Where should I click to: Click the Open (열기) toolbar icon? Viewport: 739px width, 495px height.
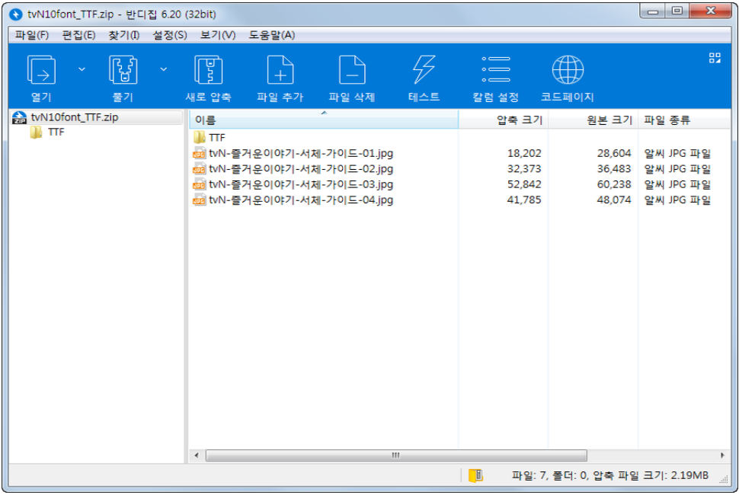coord(41,70)
